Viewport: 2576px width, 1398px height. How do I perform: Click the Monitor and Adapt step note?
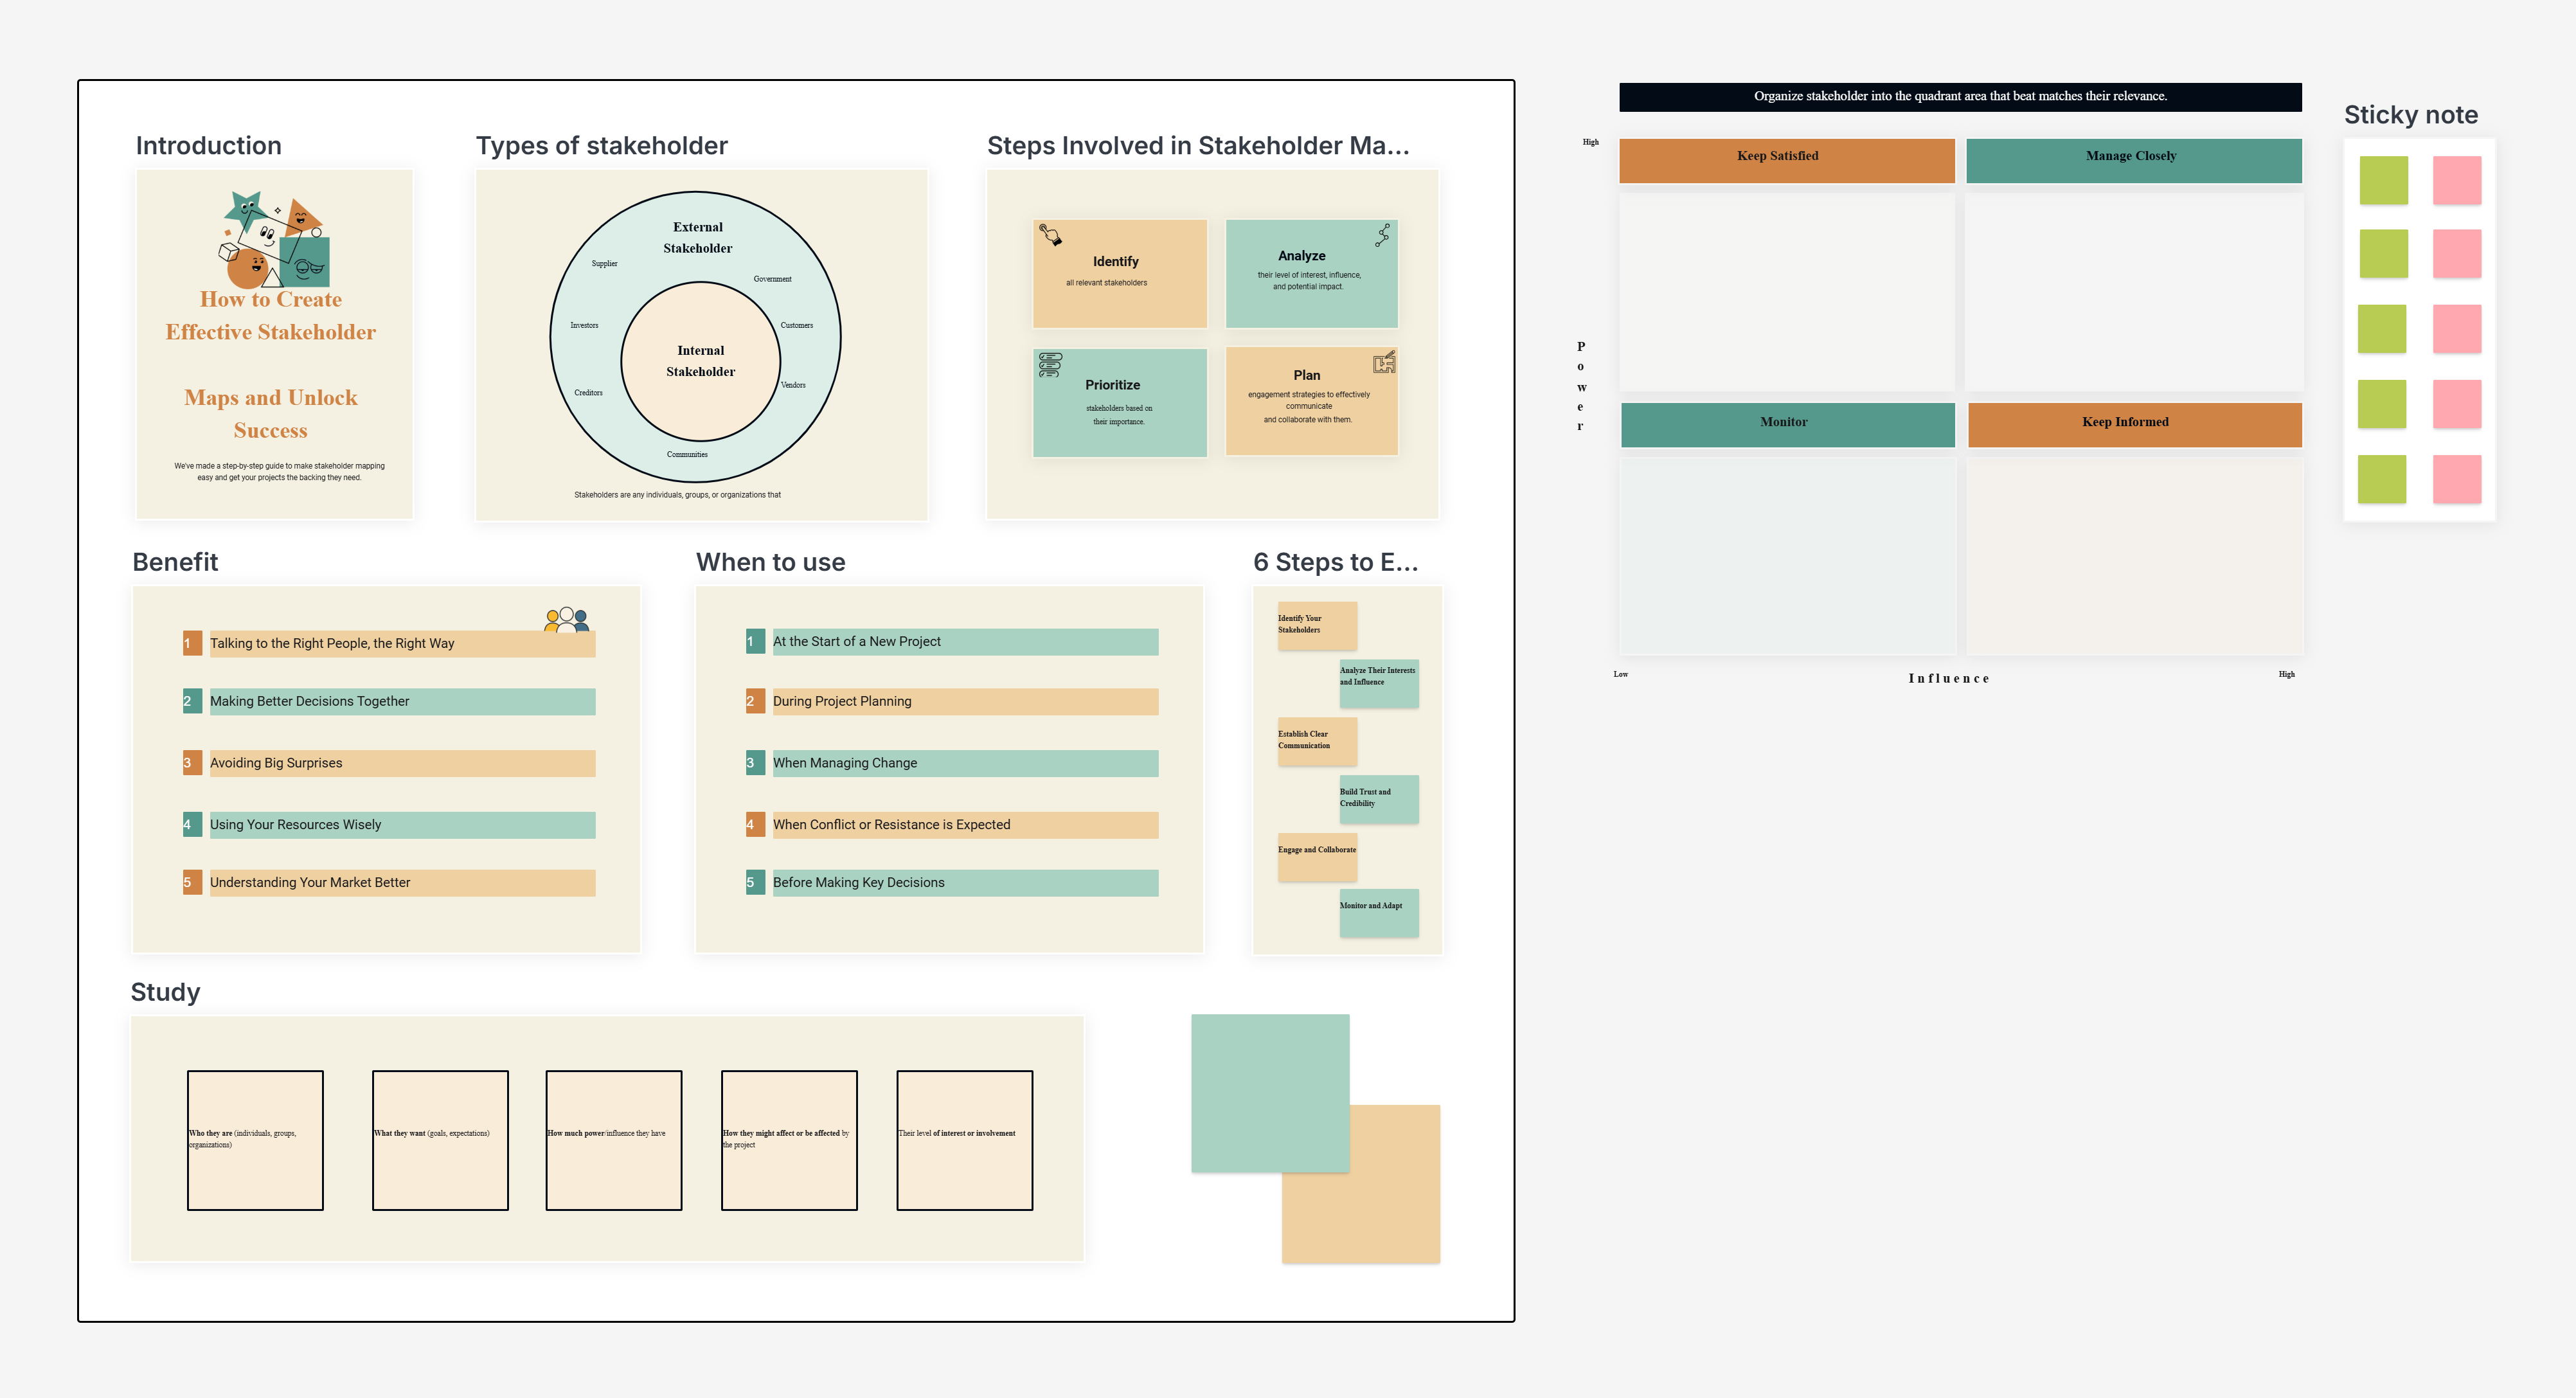[1379, 914]
